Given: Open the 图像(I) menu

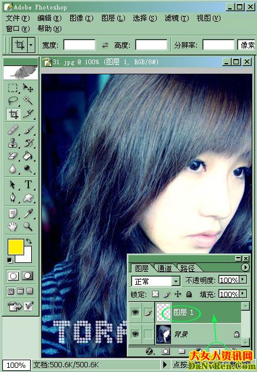Looking at the screenshot, I should point(81,18).
